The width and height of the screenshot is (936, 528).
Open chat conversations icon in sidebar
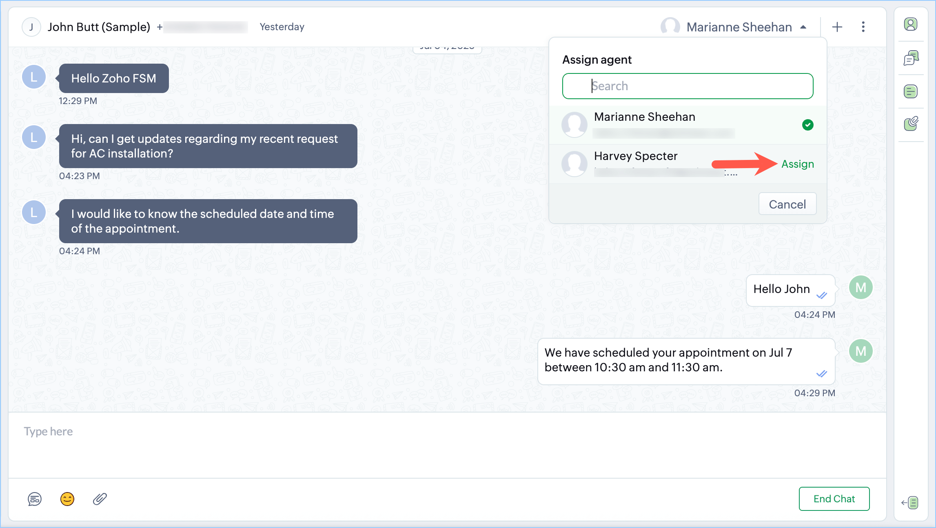pos(910,58)
